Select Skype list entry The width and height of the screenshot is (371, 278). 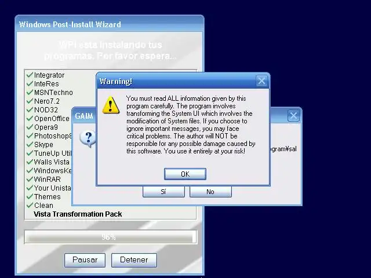(x=43, y=144)
